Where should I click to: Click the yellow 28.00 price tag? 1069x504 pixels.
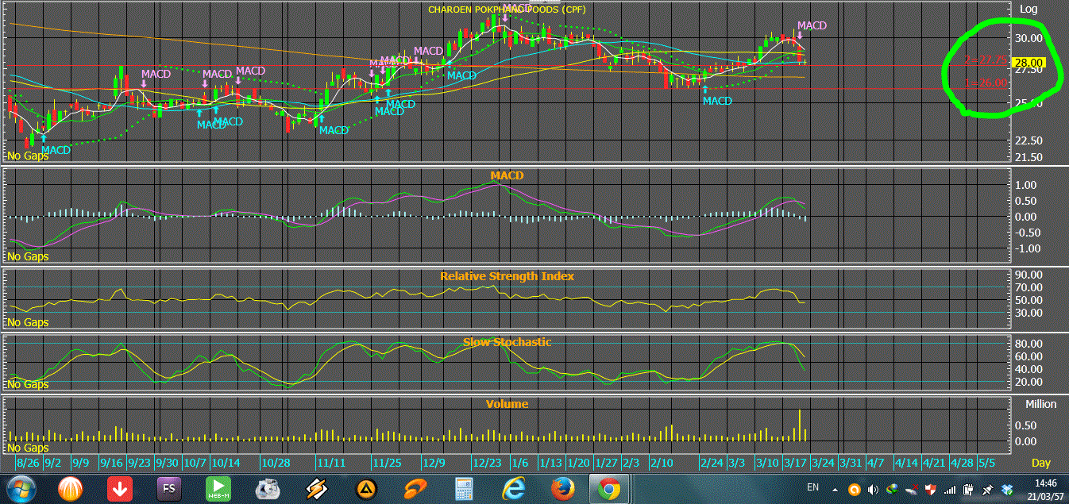1028,63
